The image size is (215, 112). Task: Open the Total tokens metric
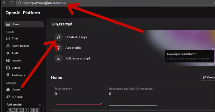[63, 89]
